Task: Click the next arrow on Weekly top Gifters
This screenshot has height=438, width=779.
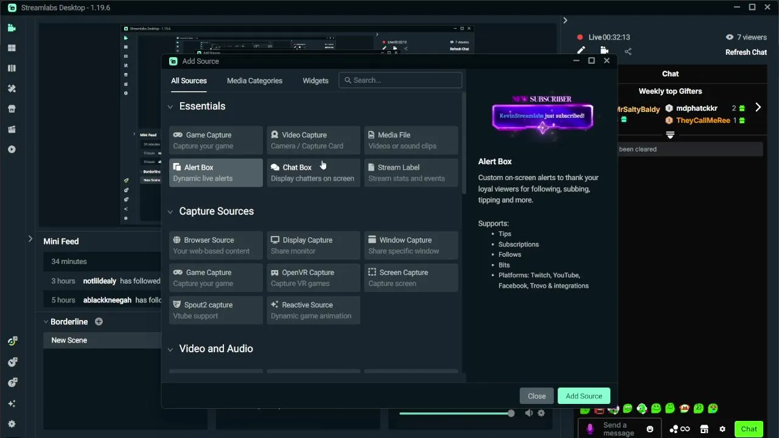Action: (758, 107)
